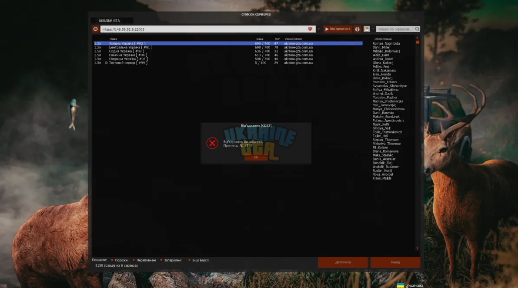Click player Anatolij_Budanov in list
This screenshot has height=288, width=518.
click(386, 167)
